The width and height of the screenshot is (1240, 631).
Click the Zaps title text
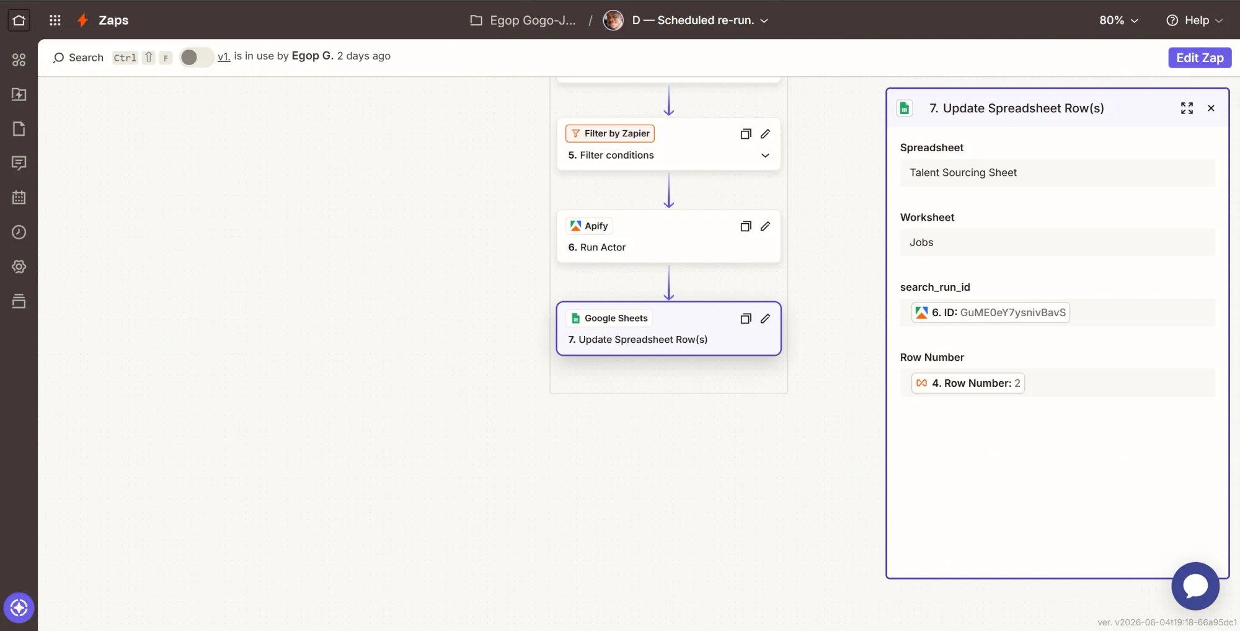coord(113,20)
